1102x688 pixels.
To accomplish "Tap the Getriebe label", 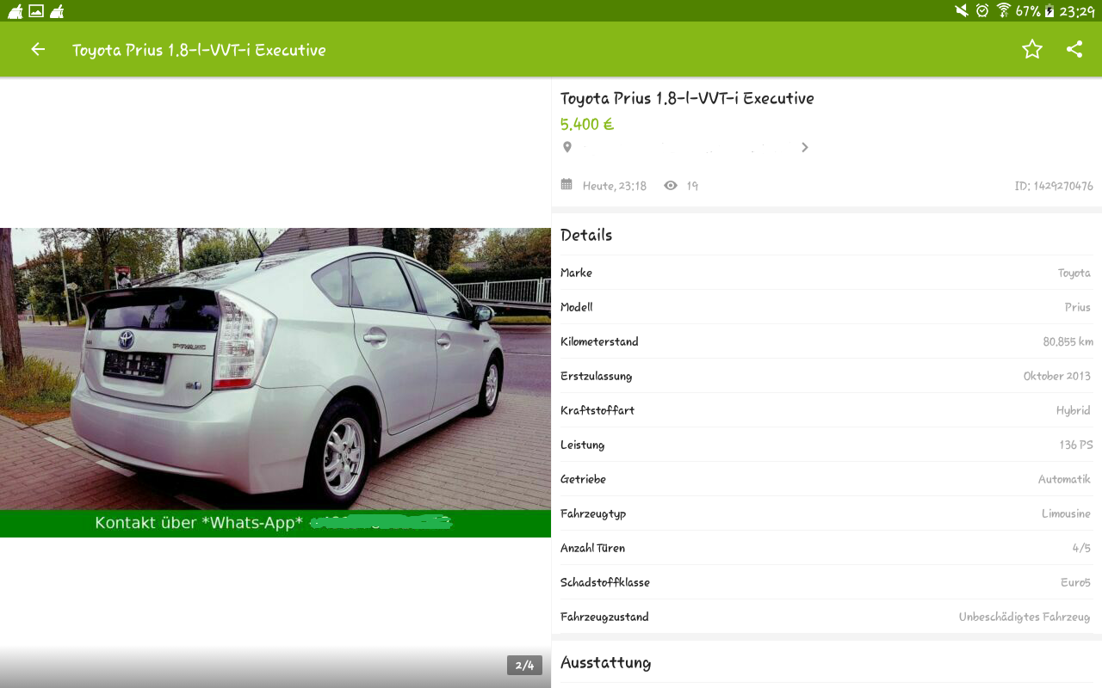I will [583, 479].
